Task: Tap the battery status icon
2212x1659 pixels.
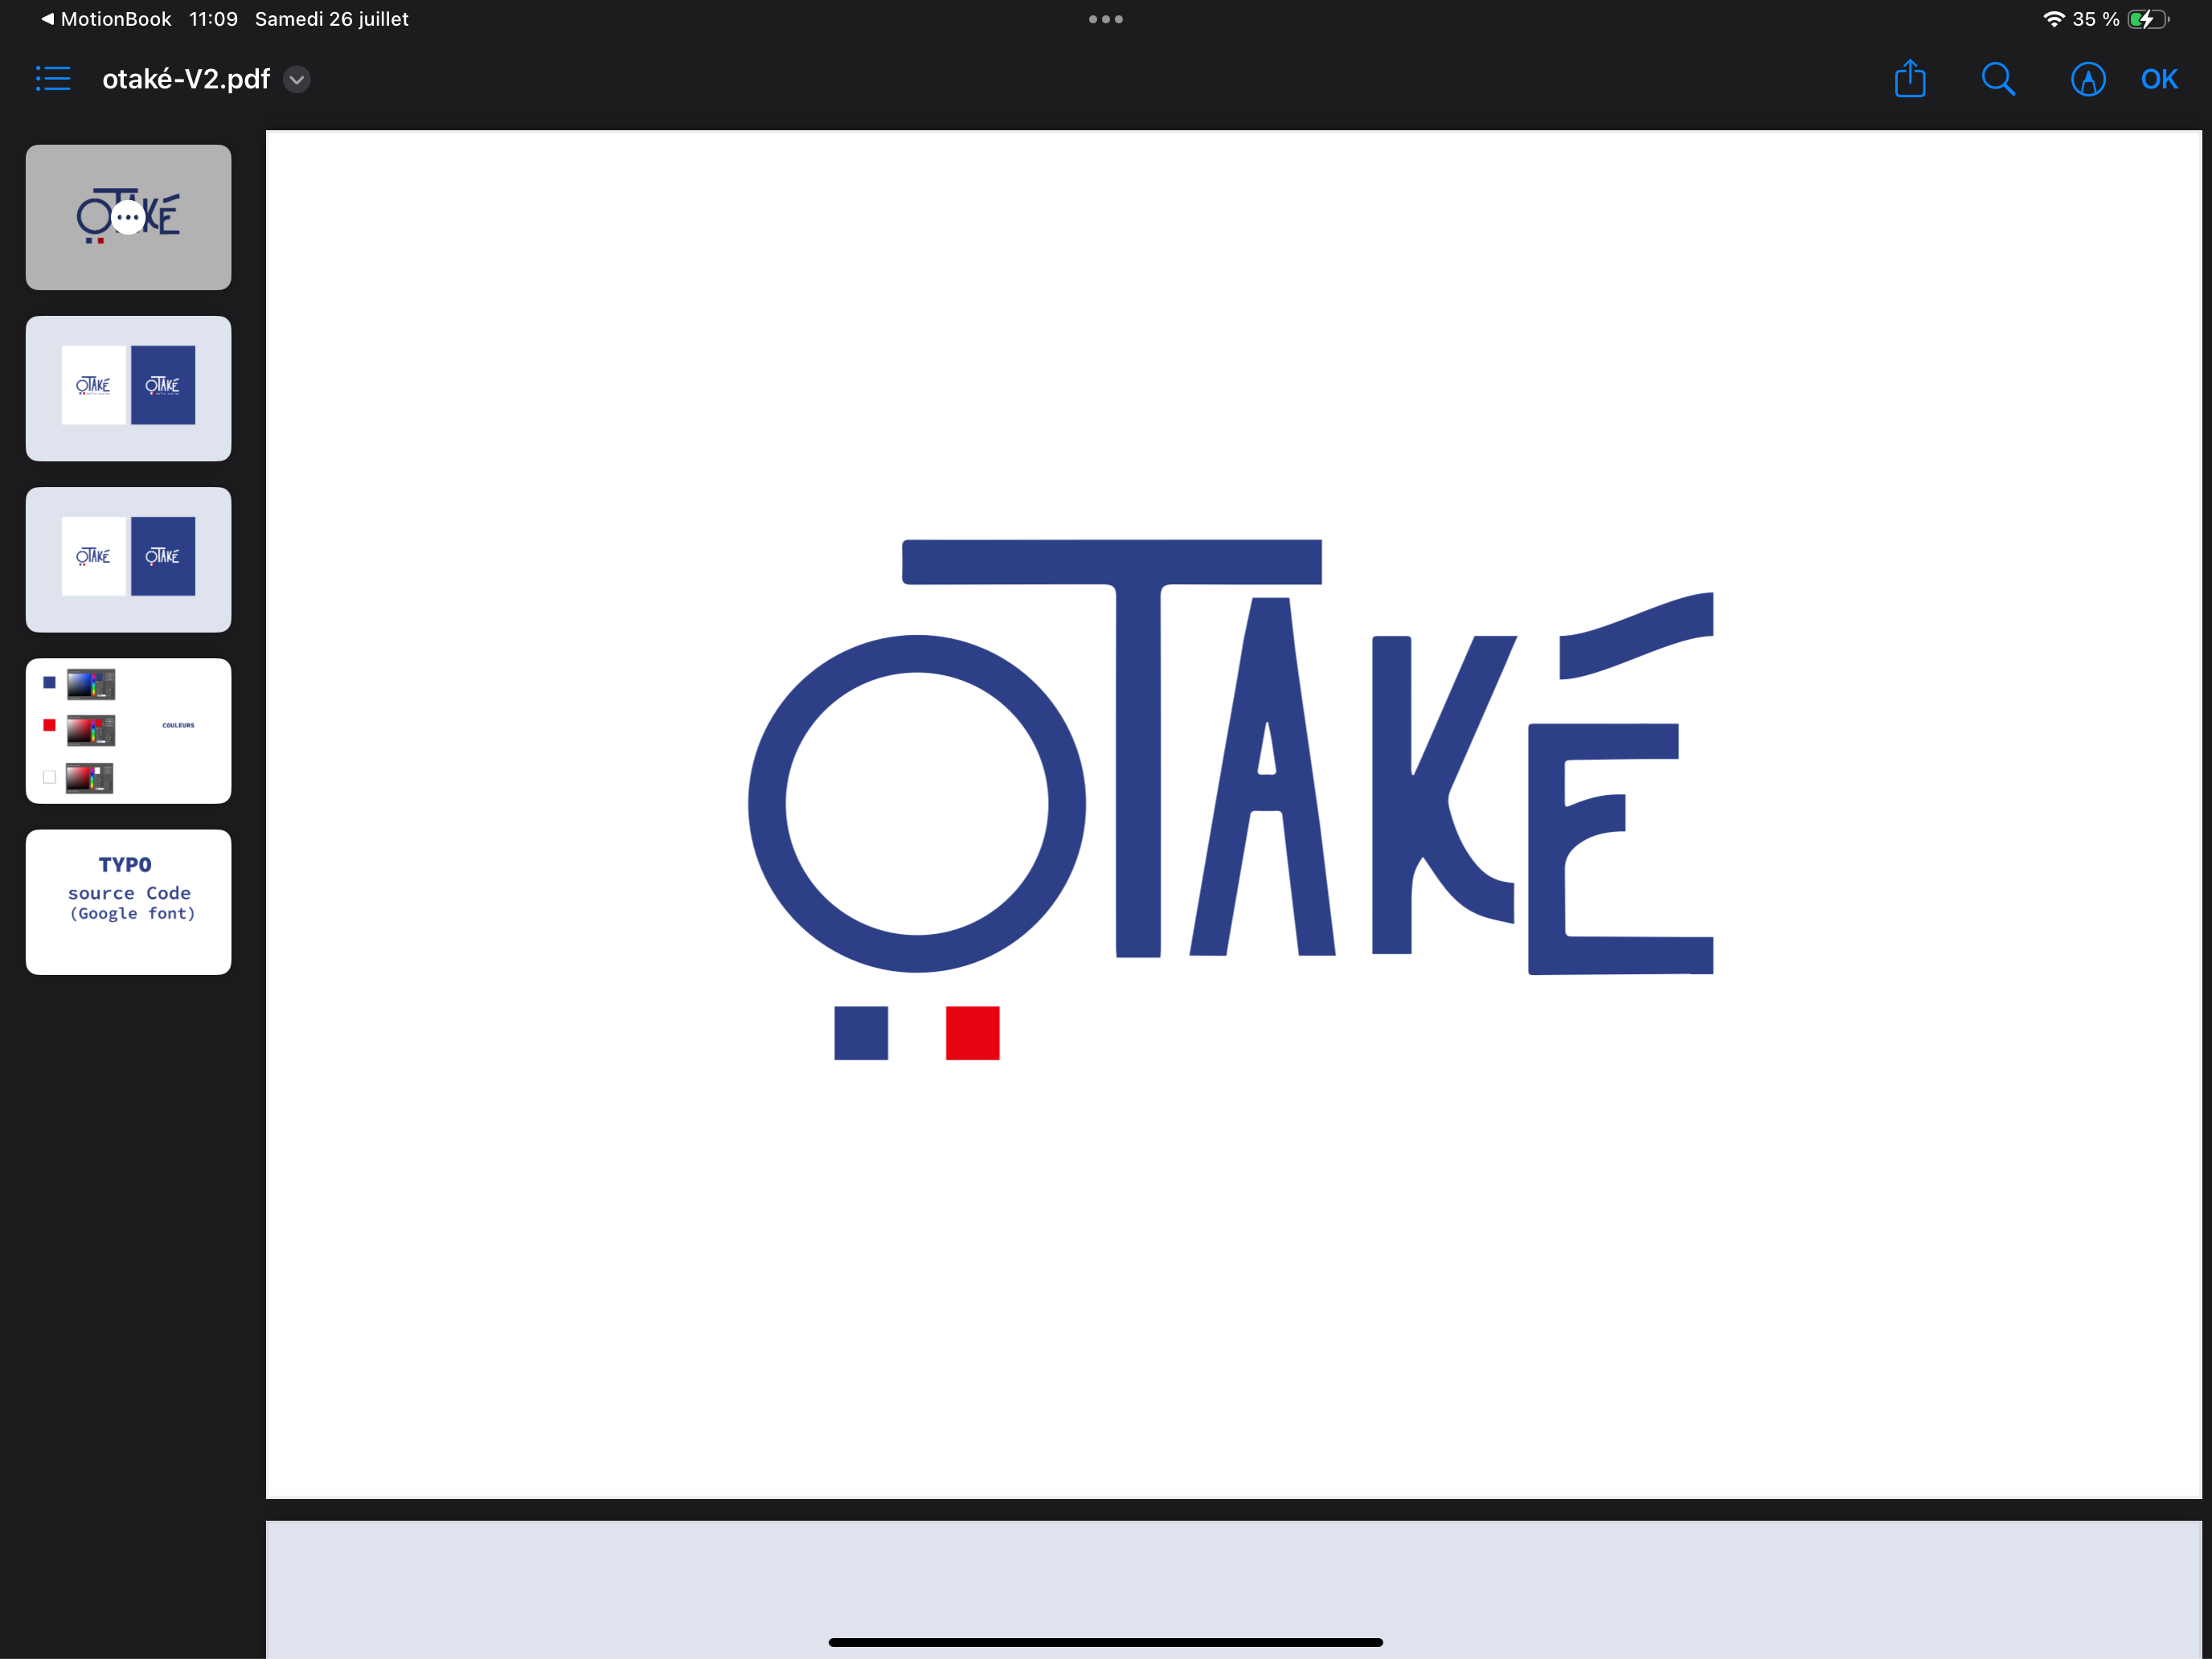Action: click(x=2147, y=19)
